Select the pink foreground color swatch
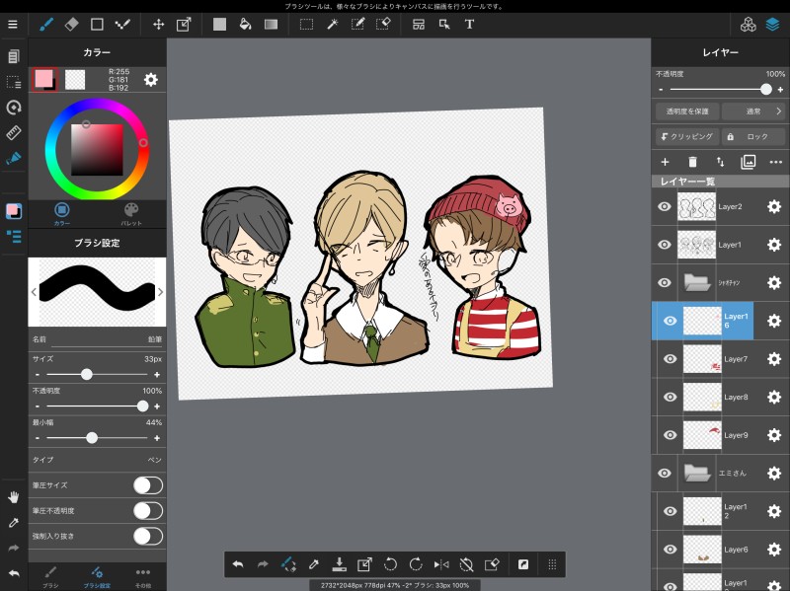This screenshot has height=591, width=790. pyautogui.click(x=43, y=79)
